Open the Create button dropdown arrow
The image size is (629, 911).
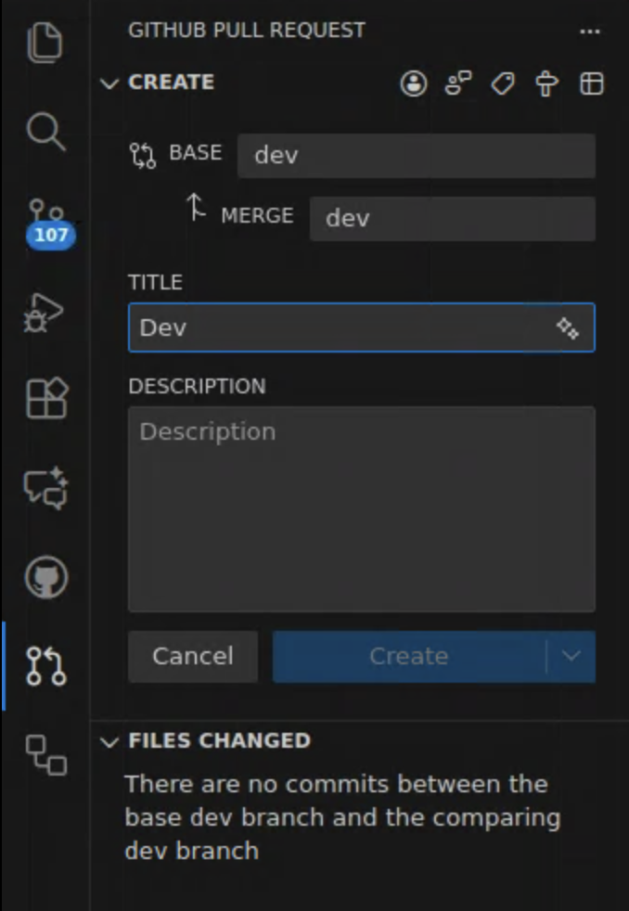pos(571,657)
